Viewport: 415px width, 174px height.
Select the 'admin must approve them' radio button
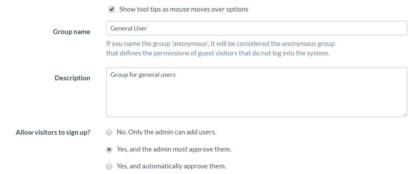point(109,149)
